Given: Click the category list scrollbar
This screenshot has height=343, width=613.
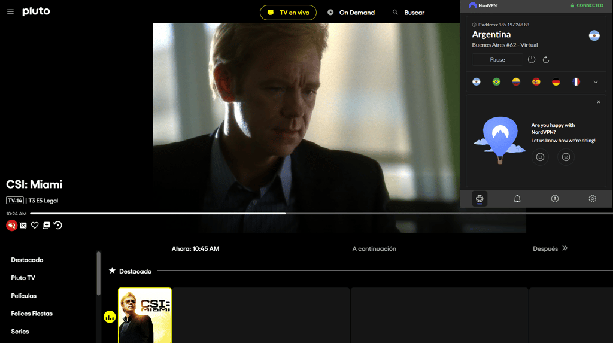Looking at the screenshot, I should click(99, 274).
